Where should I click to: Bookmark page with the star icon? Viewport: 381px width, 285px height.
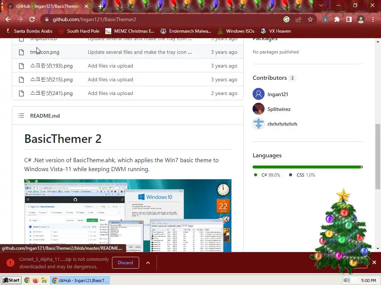point(310,19)
